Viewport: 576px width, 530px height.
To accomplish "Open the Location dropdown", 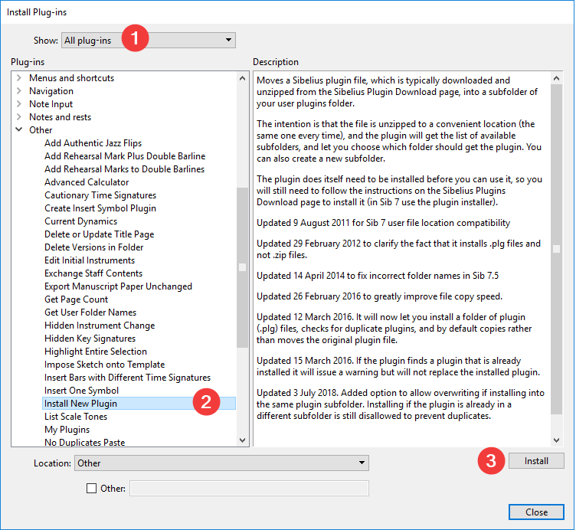I will coord(221,463).
